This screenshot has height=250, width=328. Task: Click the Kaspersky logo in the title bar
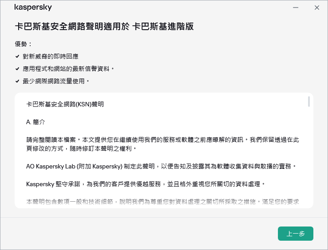coord(33,8)
